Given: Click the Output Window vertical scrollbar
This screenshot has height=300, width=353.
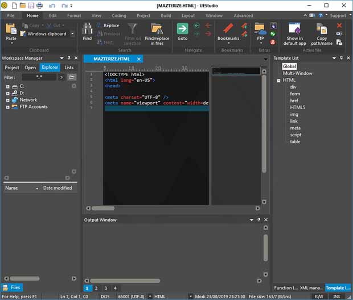Looking at the screenshot, I should tap(266, 248).
